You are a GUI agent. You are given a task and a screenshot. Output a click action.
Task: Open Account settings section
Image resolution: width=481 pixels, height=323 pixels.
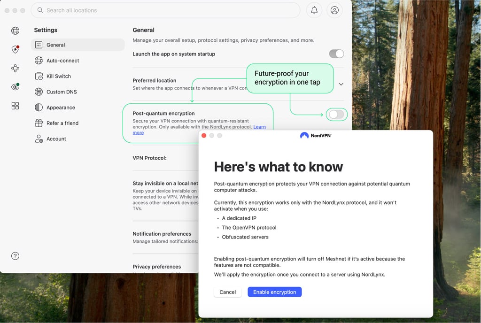click(78, 139)
